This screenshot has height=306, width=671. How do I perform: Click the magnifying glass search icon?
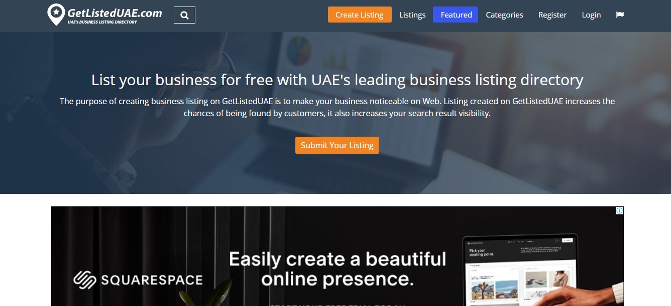[x=184, y=15]
